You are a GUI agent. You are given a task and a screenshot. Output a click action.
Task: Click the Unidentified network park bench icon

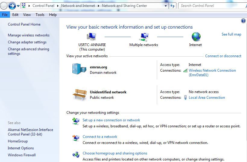[80, 95]
